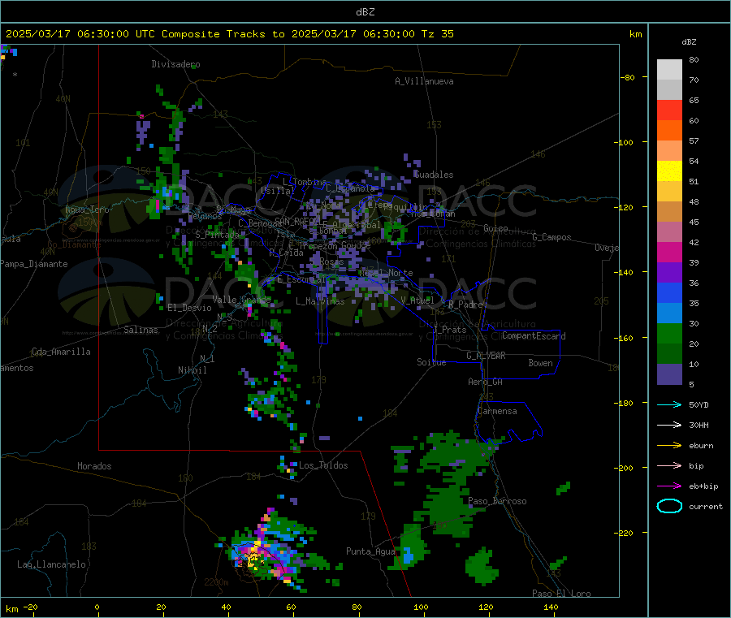Click the magenta eb+bip arrow legend icon
This screenshot has width=731, height=618.
[669, 486]
